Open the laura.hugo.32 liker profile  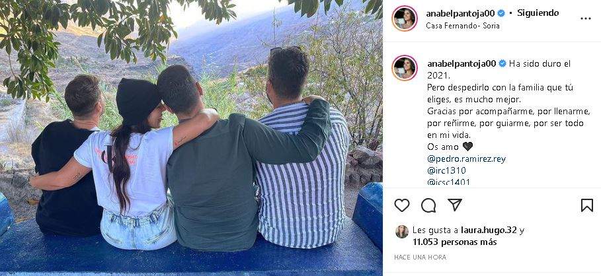489,230
